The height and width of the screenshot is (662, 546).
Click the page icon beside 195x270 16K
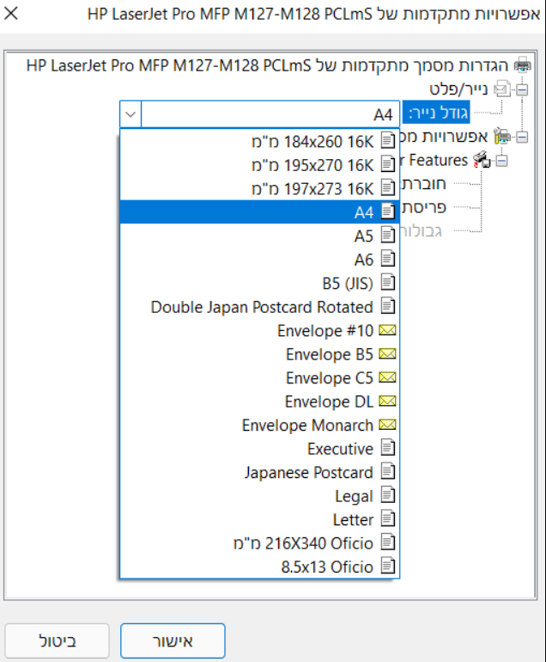click(x=388, y=164)
